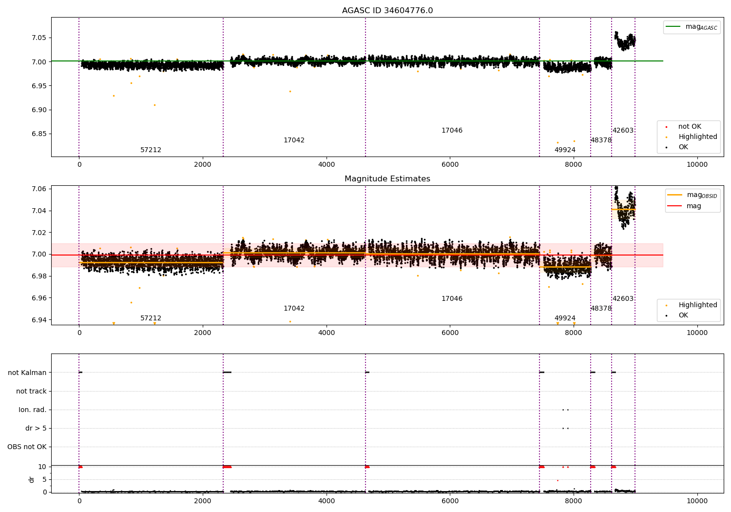Image resolution: width=731 pixels, height=512 pixels.
Task: Click OBSID label 48378 in middle plot
Action: pyautogui.click(x=601, y=309)
